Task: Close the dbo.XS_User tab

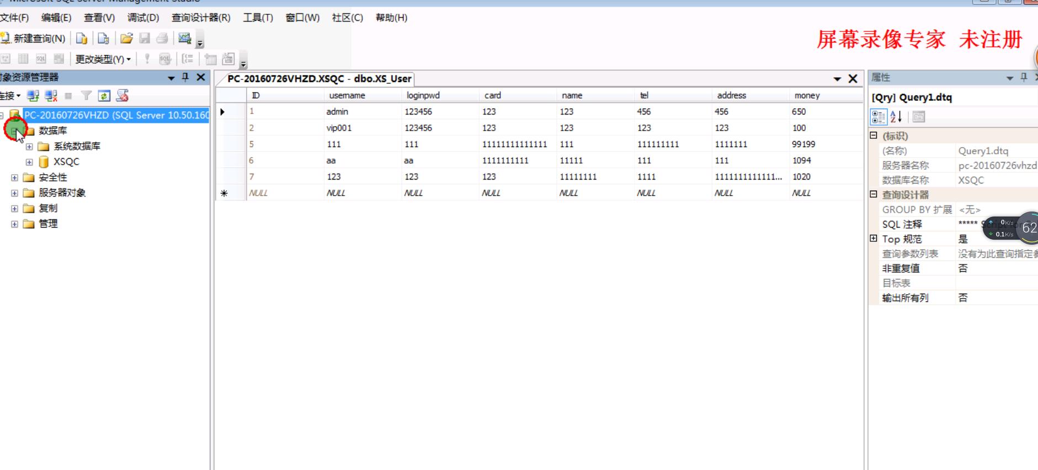Action: tap(853, 79)
